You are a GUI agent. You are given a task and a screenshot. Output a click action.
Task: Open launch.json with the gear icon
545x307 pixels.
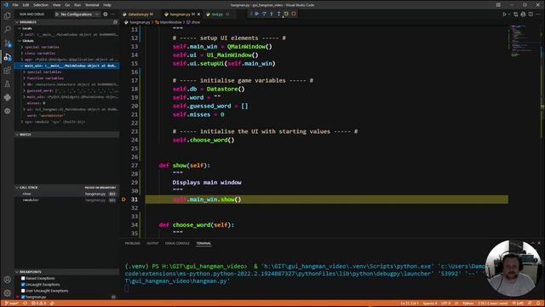coord(106,14)
